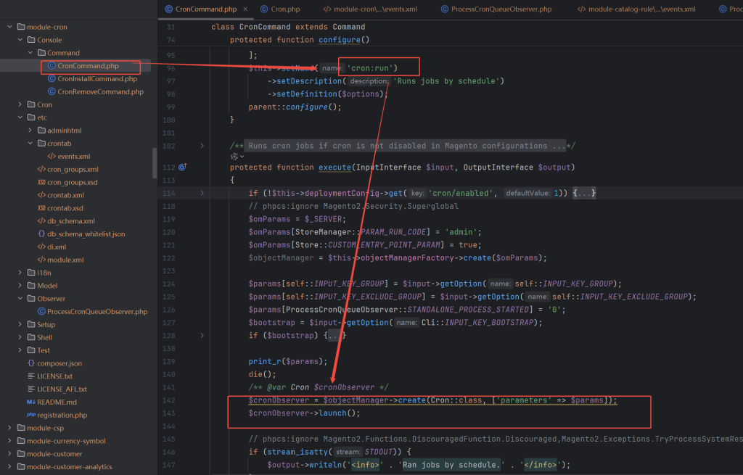This screenshot has width=743, height=475.
Task: Click the ProcessCronQueueObserver.php class icon in tree
Action: (x=41, y=311)
